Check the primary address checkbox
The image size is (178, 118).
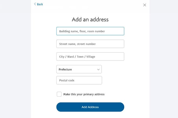(x=59, y=94)
